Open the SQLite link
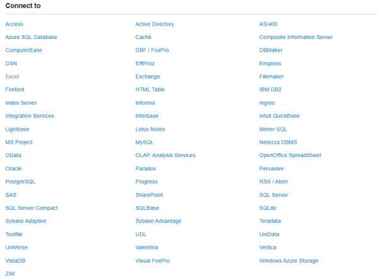The height and width of the screenshot is (279, 378). click(x=268, y=208)
